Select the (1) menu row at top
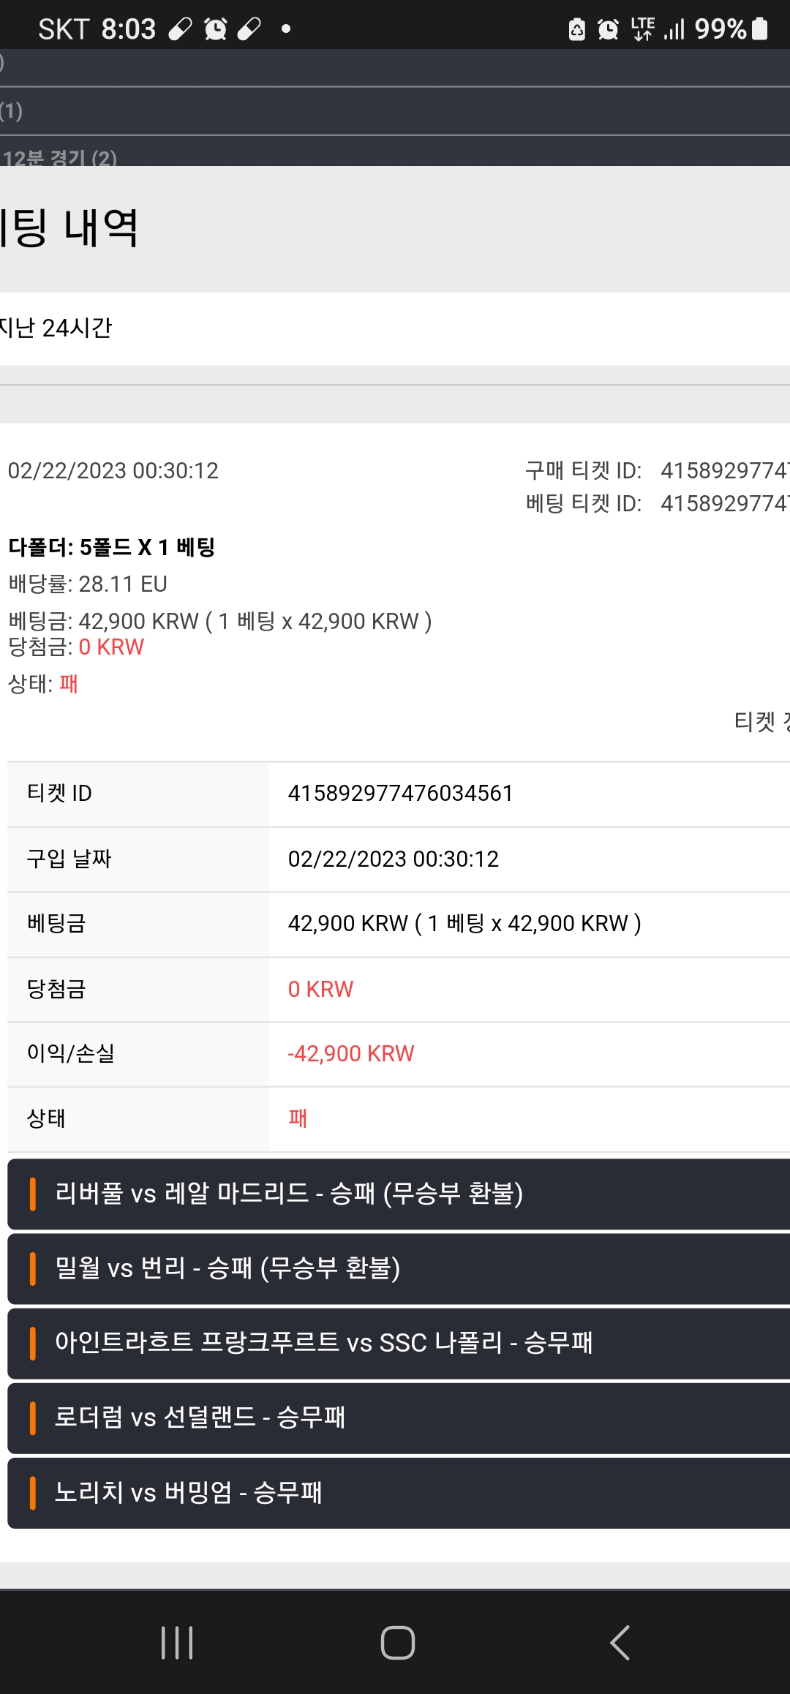 (x=395, y=111)
